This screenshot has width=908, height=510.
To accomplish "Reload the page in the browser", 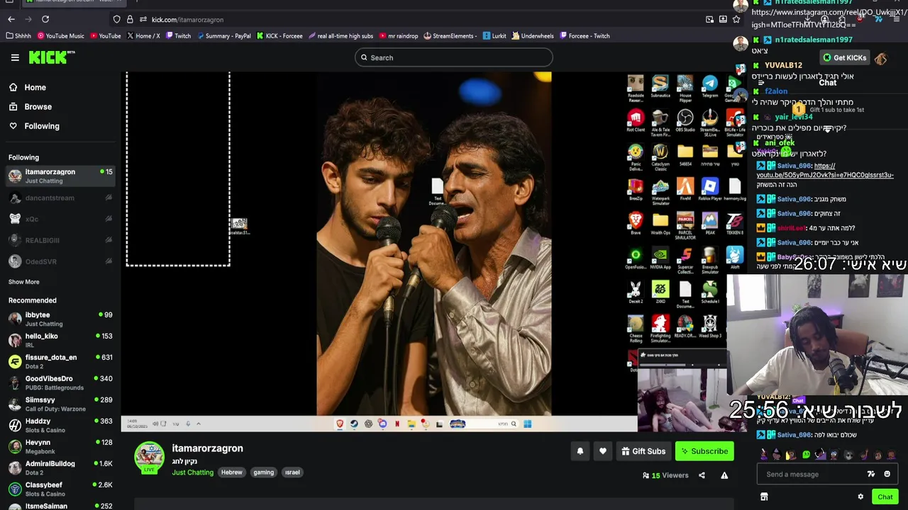I will pyautogui.click(x=45, y=19).
